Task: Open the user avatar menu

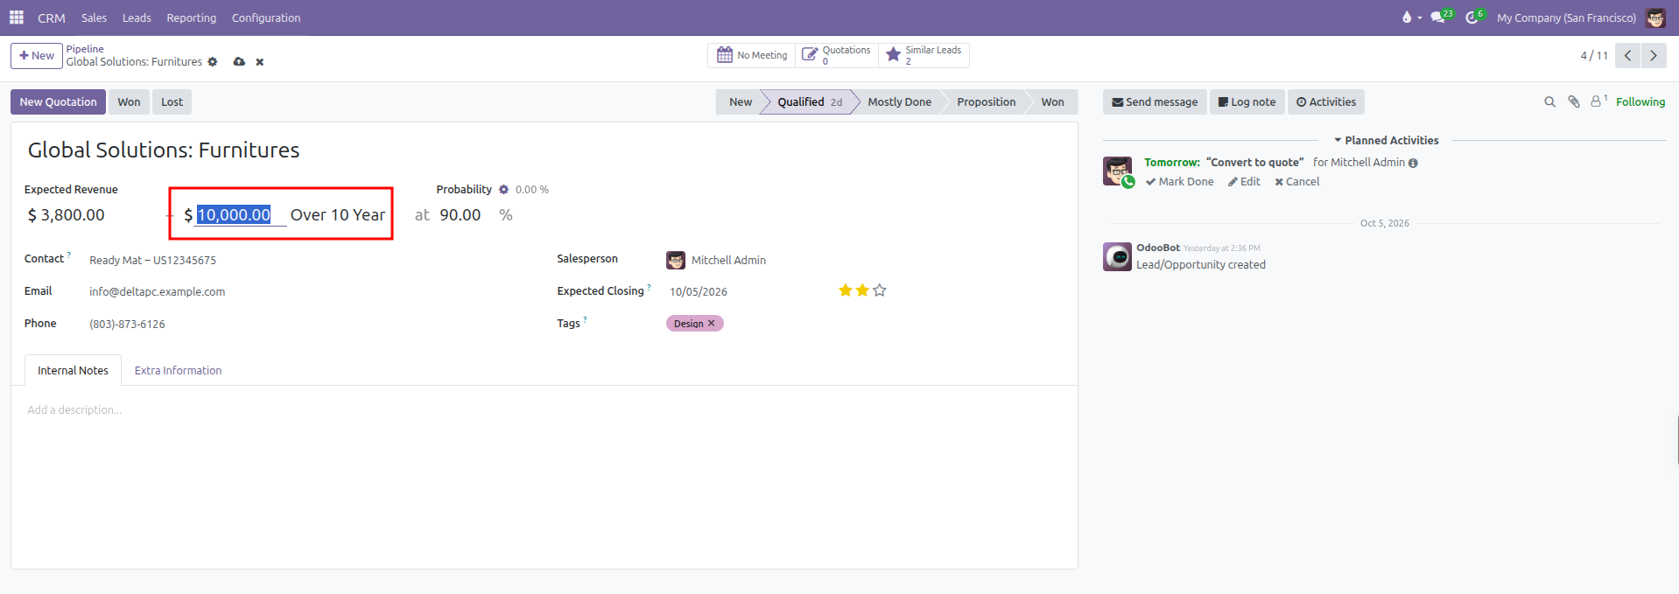Action: (1654, 17)
